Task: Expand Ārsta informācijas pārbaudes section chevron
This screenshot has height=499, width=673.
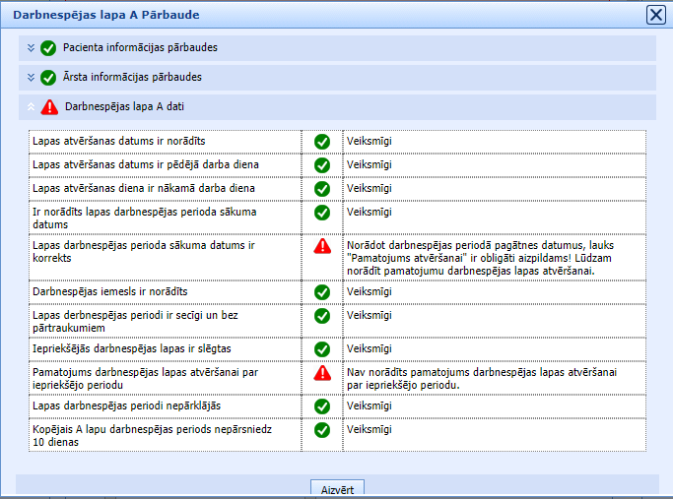Action: (x=32, y=78)
